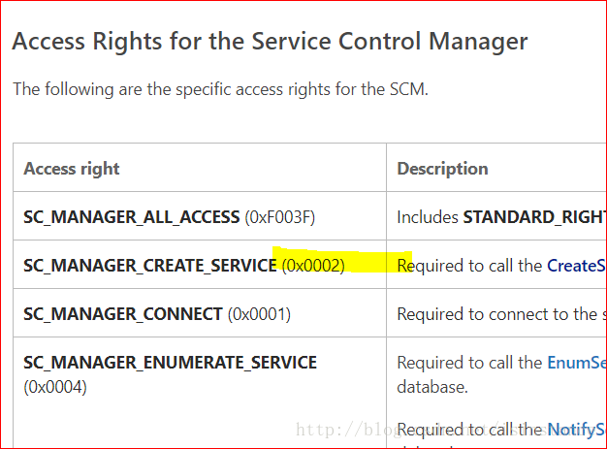Click SC_MANAGER_ENUMERATE_SERVICE entry
This screenshot has width=607, height=449.
[171, 363]
